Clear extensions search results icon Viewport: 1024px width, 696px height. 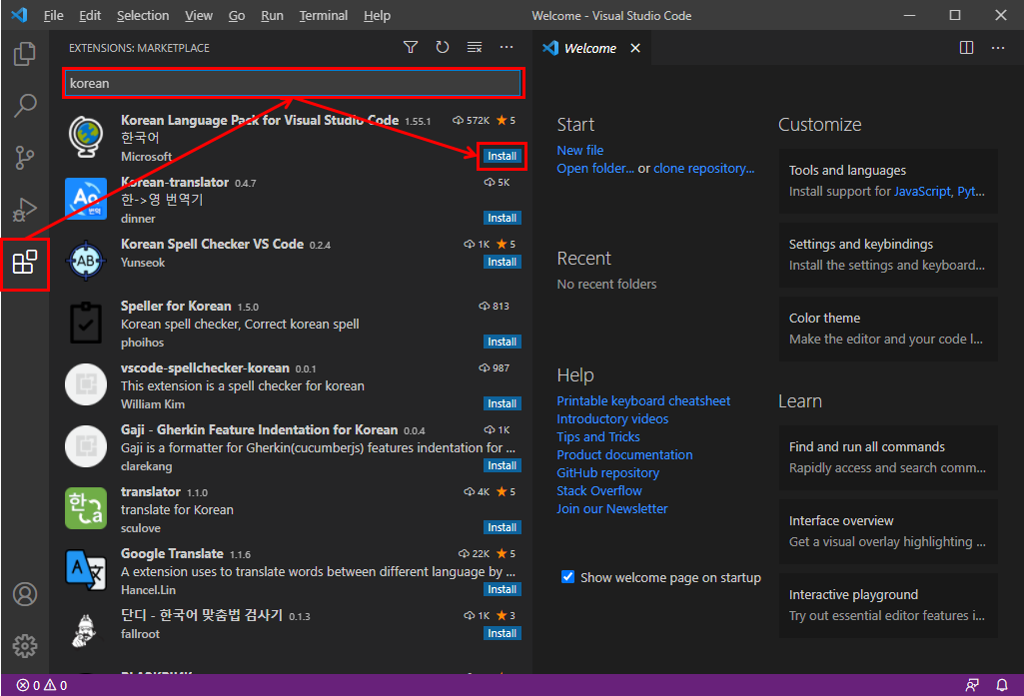tap(475, 48)
